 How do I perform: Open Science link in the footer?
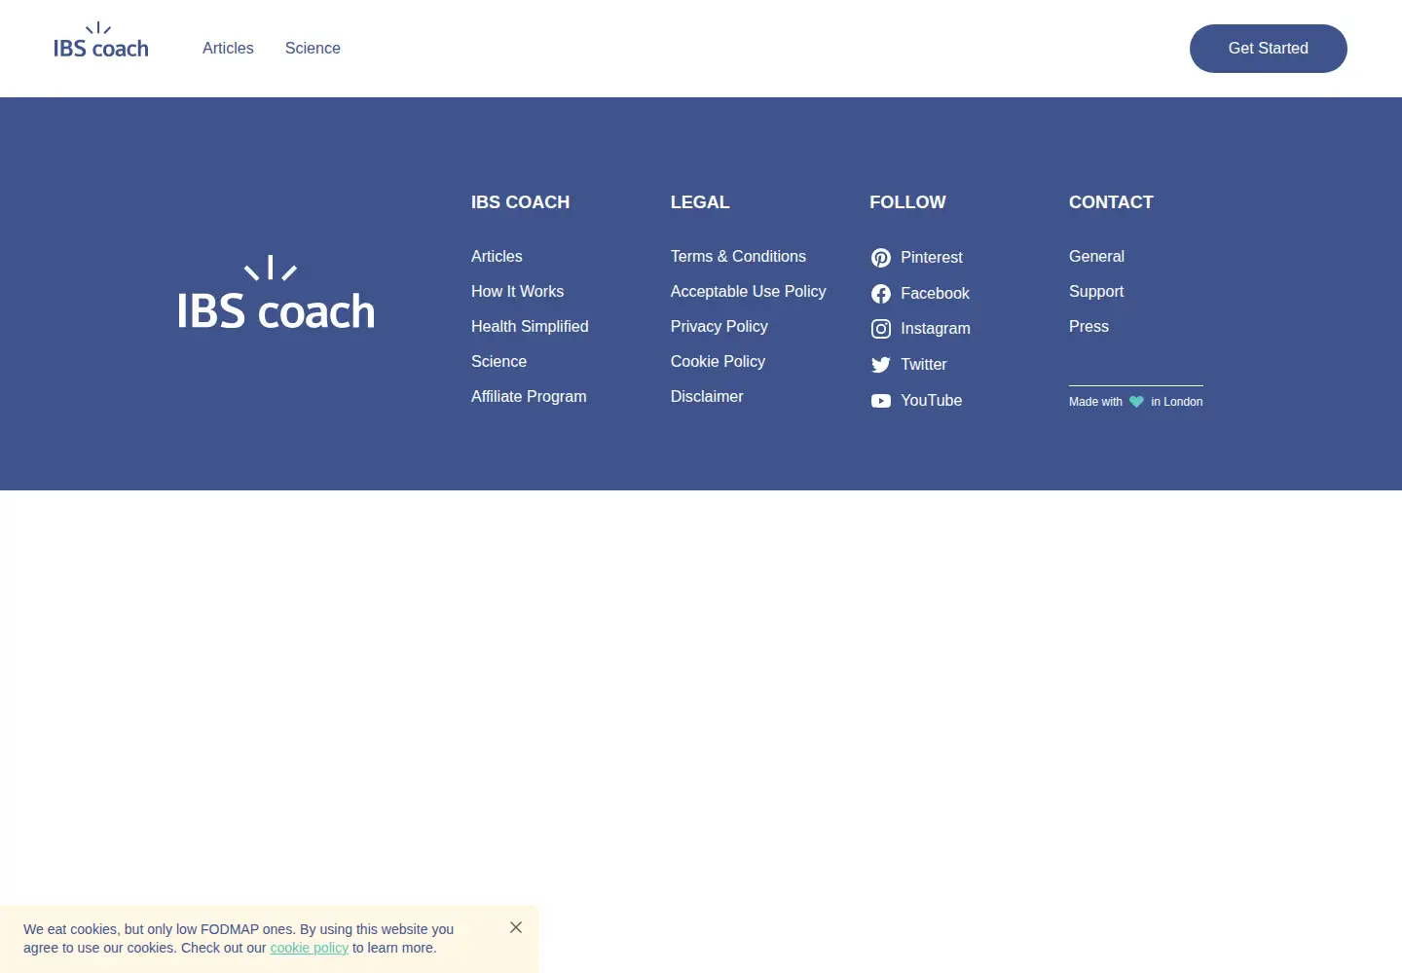coord(498,361)
